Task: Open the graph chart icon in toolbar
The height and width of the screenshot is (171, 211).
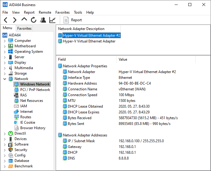Action: (52, 20)
